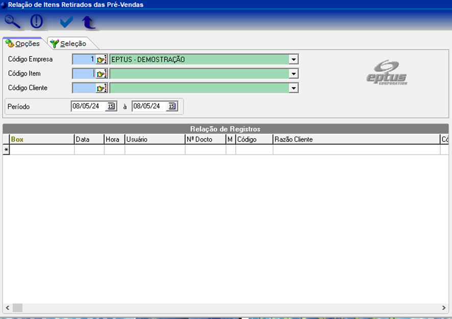Open calendar for the end date
Viewport: 452px width, 319px height.
coord(172,107)
